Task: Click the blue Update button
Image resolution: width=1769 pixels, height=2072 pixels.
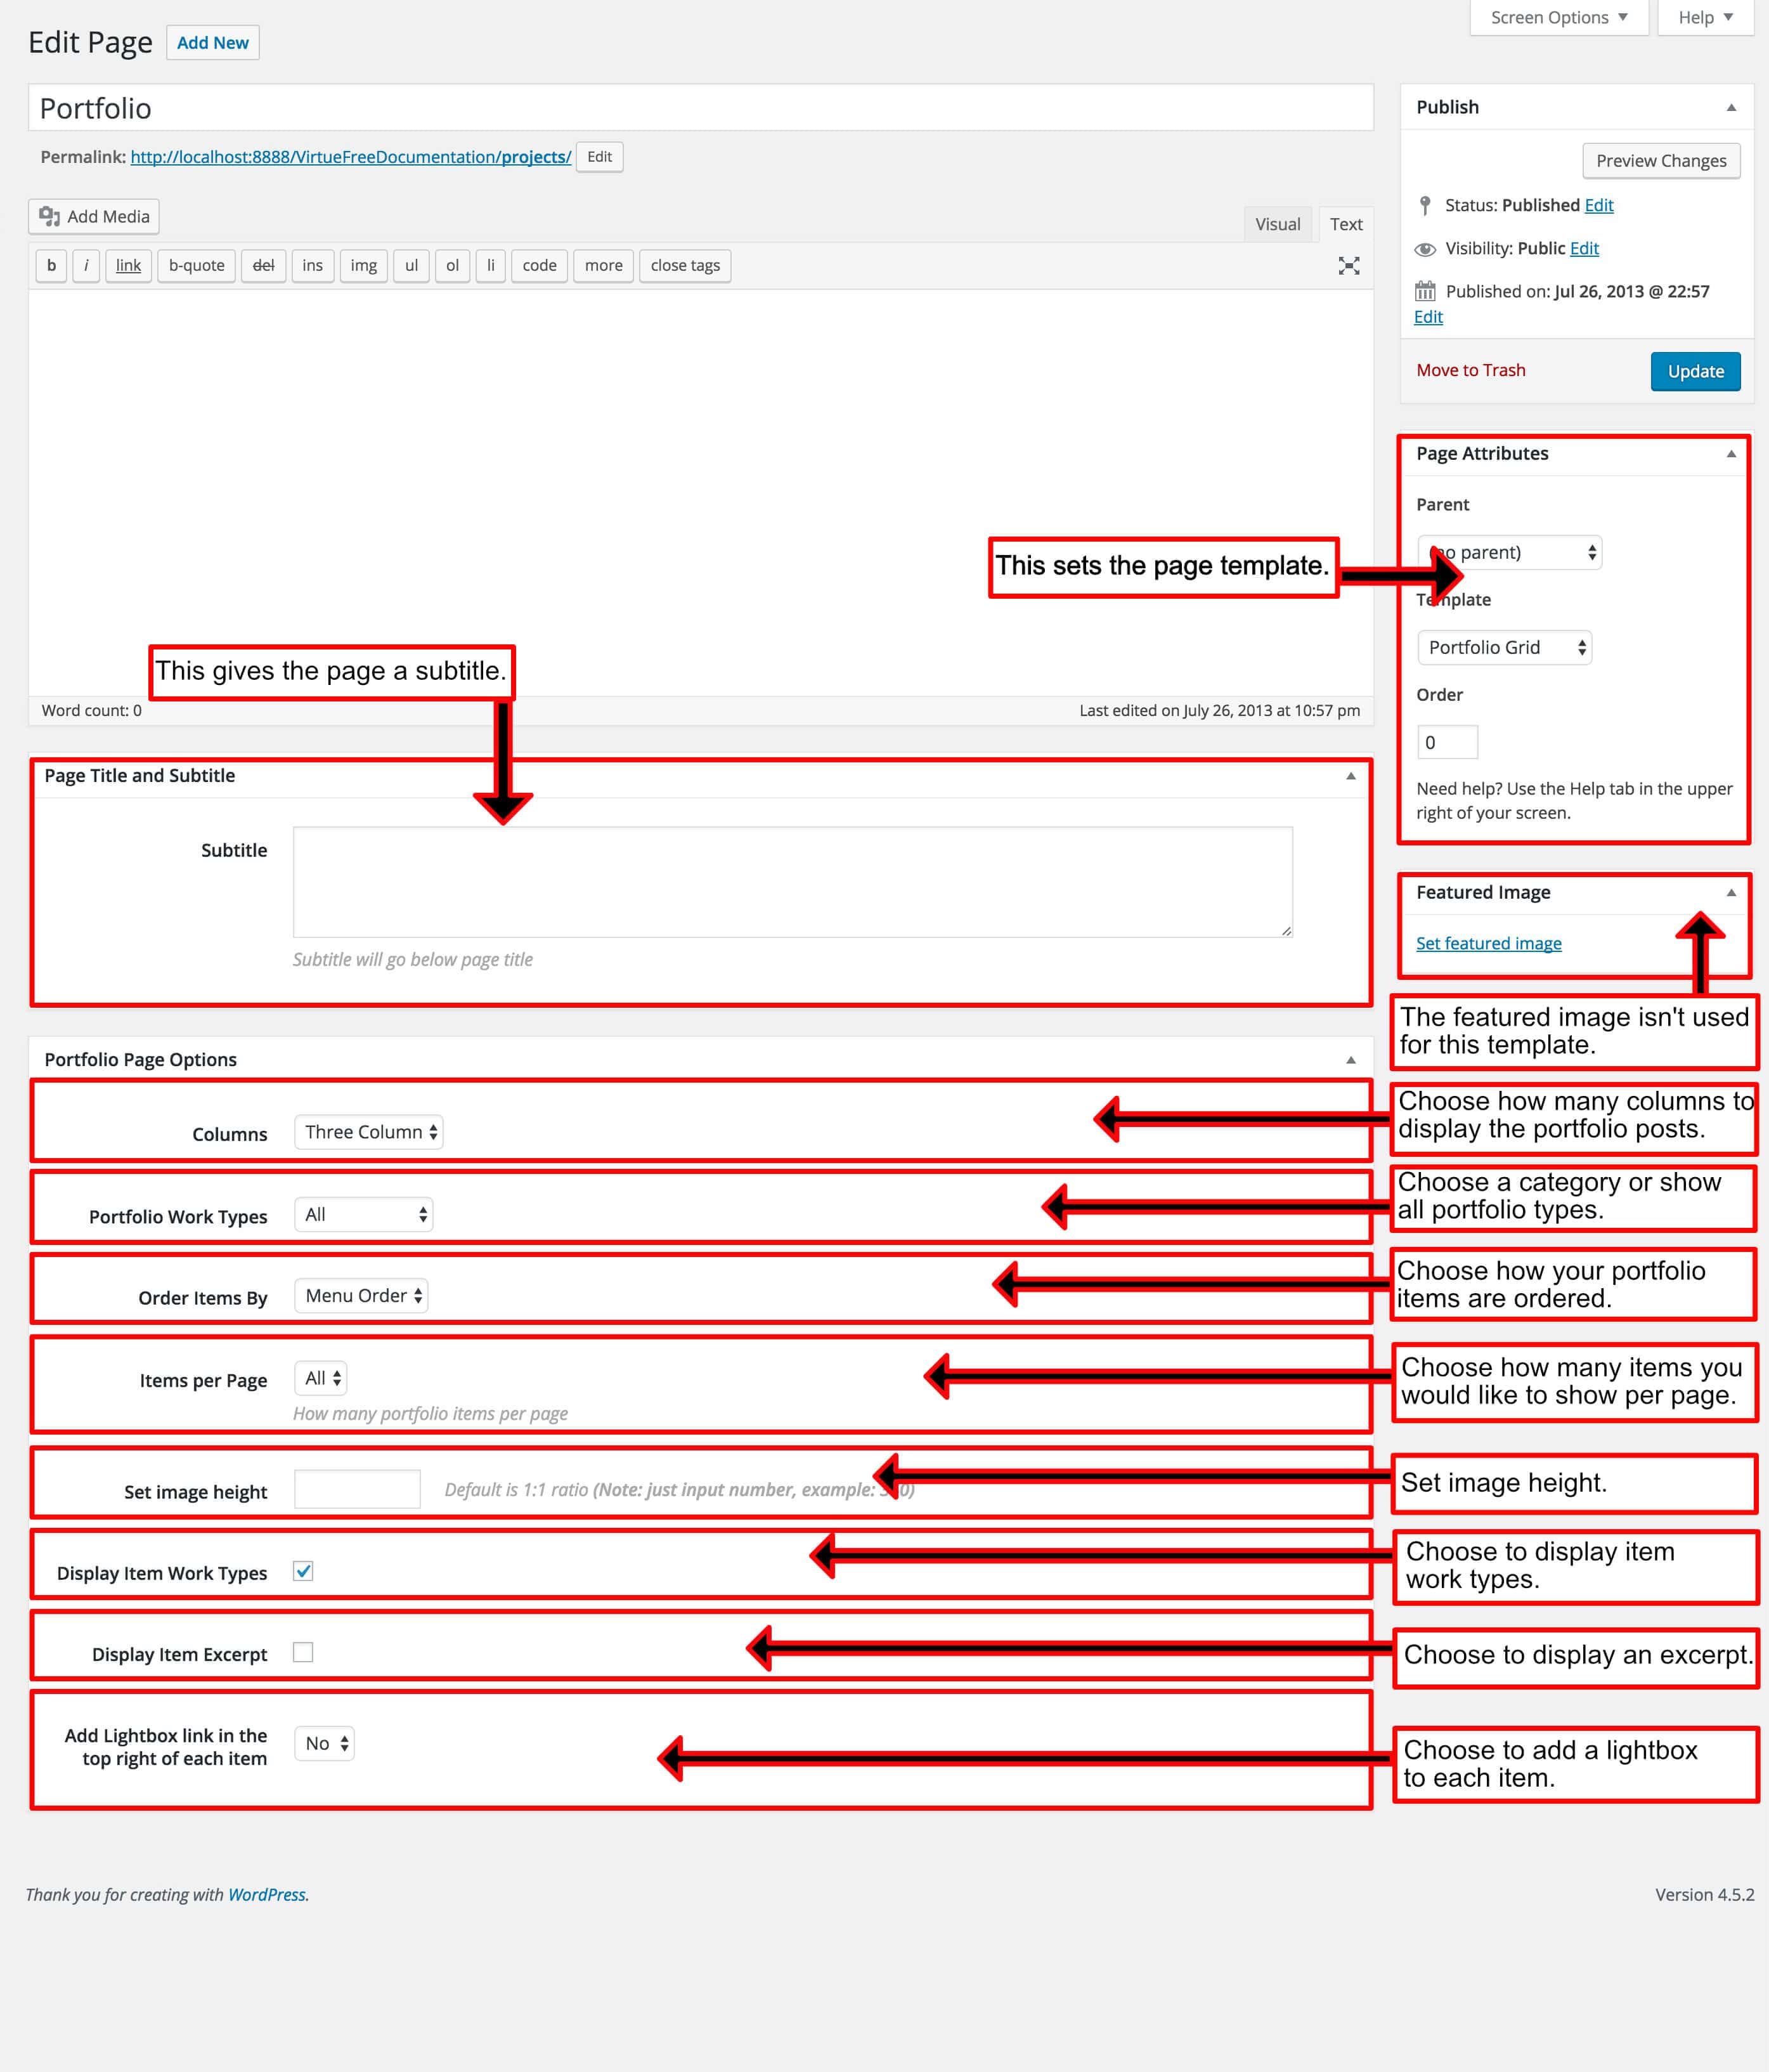Action: [1695, 371]
